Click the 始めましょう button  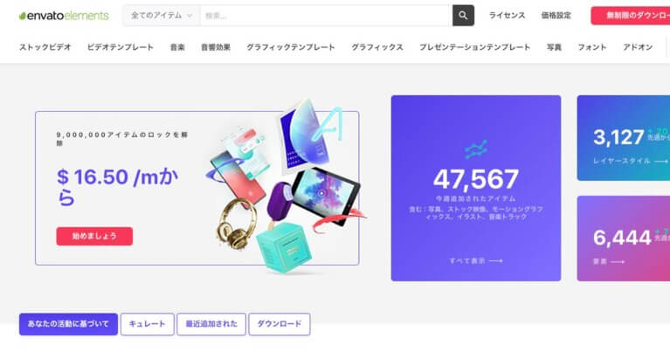tap(94, 236)
